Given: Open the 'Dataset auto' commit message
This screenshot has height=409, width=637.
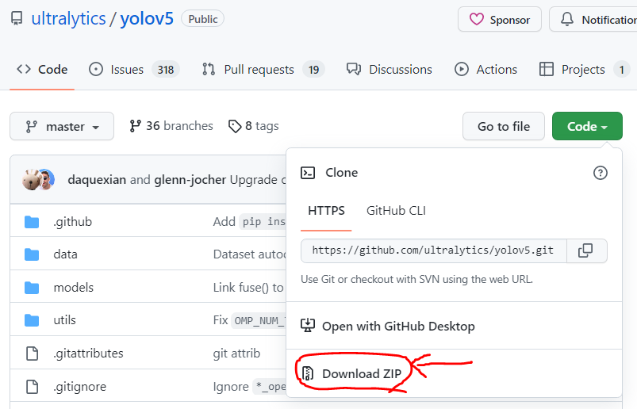Looking at the screenshot, I should (249, 254).
